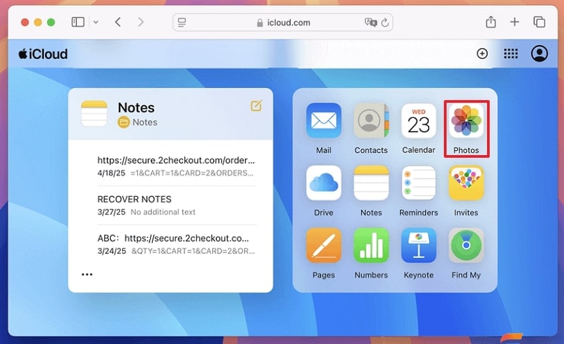
Task: Go back with Safari back arrow
Action: click(117, 23)
